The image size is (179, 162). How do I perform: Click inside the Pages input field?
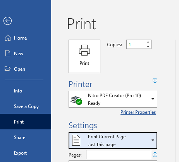click(x=119, y=155)
